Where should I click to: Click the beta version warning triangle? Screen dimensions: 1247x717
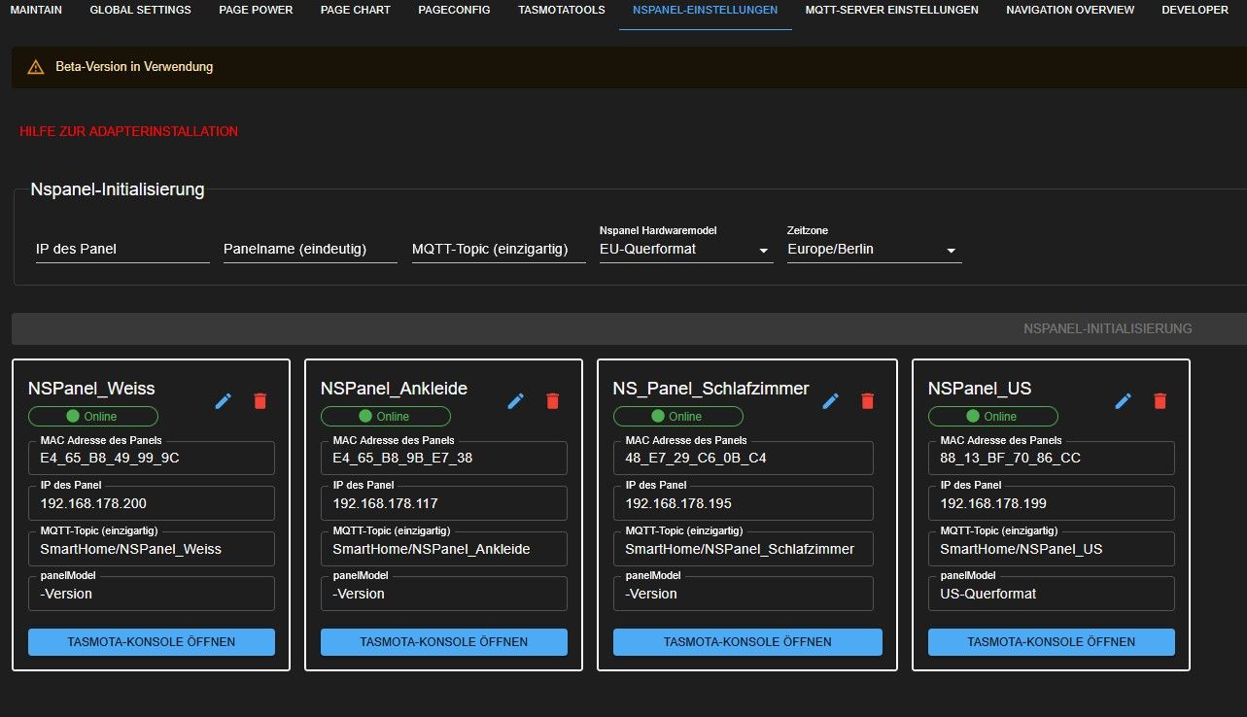point(36,67)
